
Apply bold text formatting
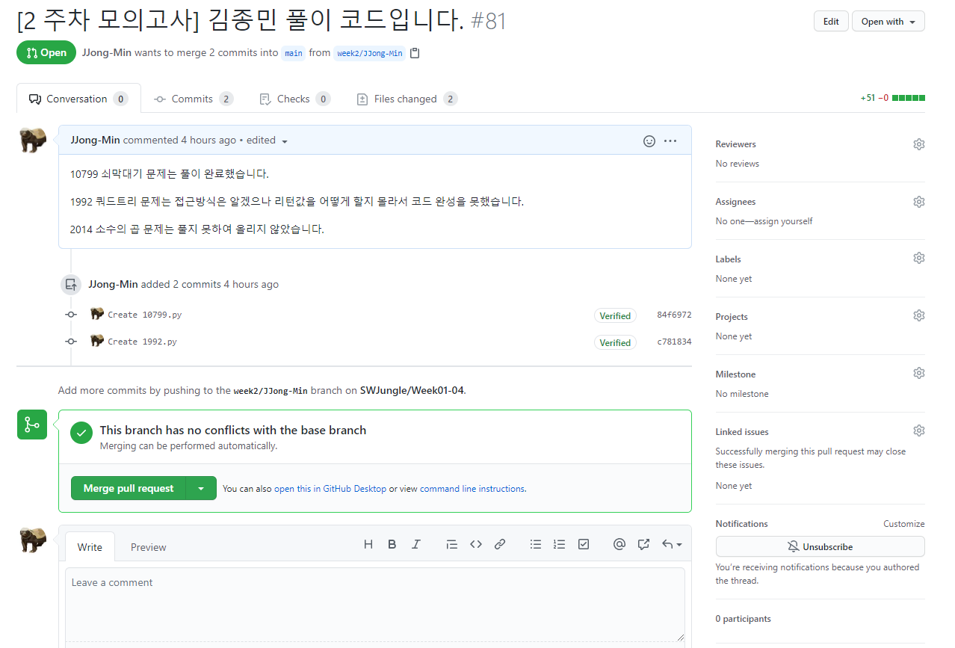click(x=392, y=544)
